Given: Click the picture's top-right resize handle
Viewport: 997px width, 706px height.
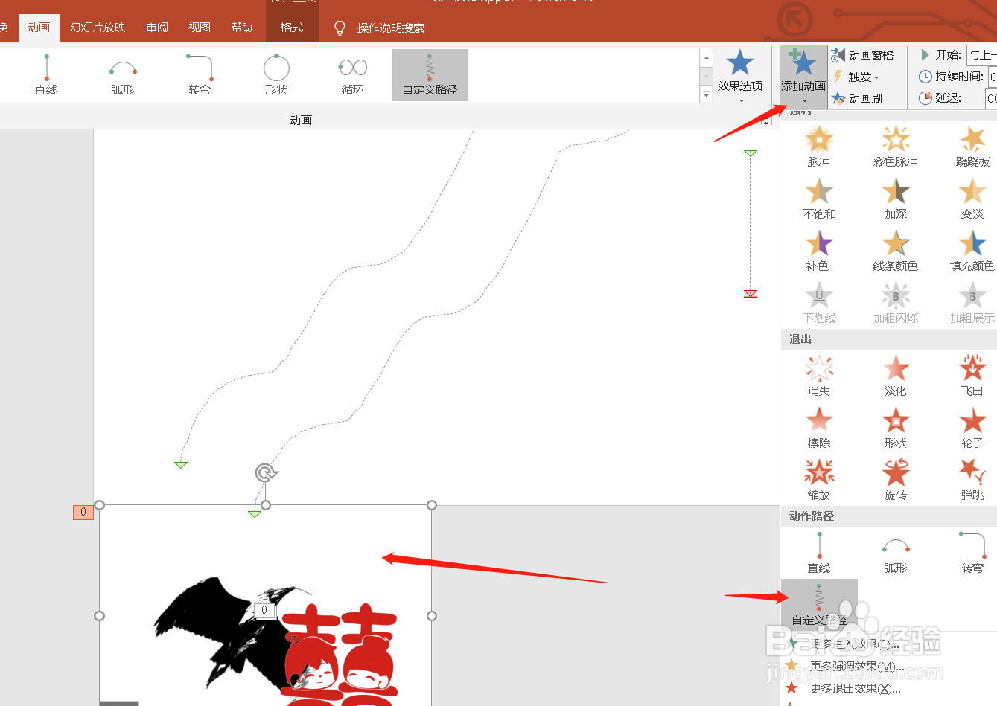Looking at the screenshot, I should click(x=432, y=505).
